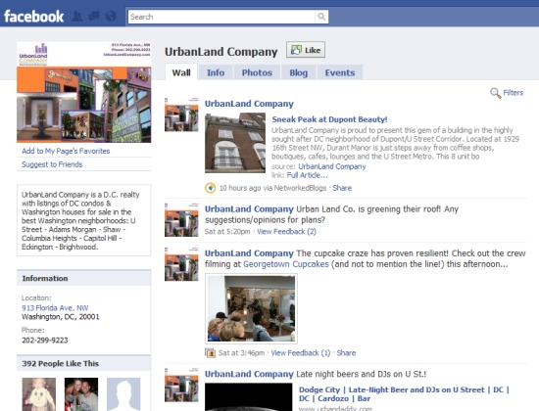Open the Dodge City Late-Night Beer link

click(404, 393)
